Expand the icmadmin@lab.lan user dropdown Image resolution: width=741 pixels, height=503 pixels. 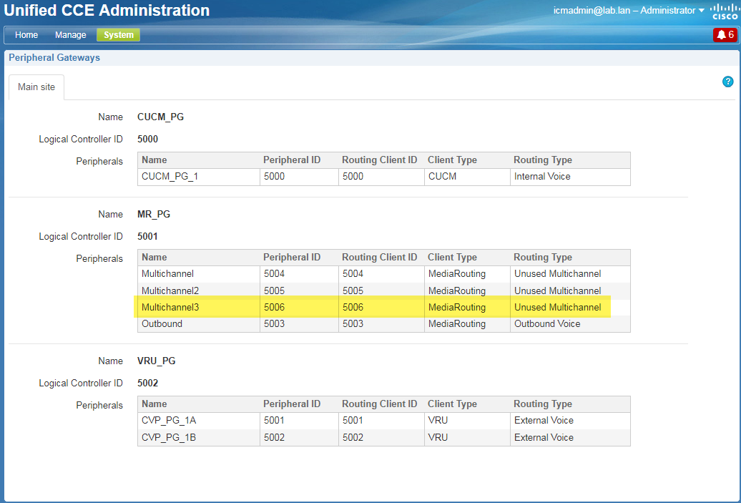[x=629, y=11]
